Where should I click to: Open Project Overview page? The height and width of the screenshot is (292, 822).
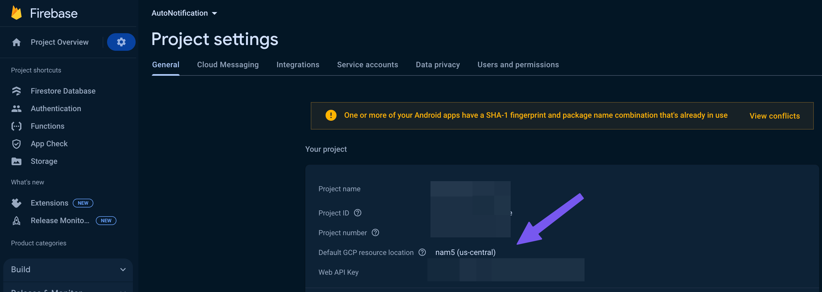pos(60,42)
